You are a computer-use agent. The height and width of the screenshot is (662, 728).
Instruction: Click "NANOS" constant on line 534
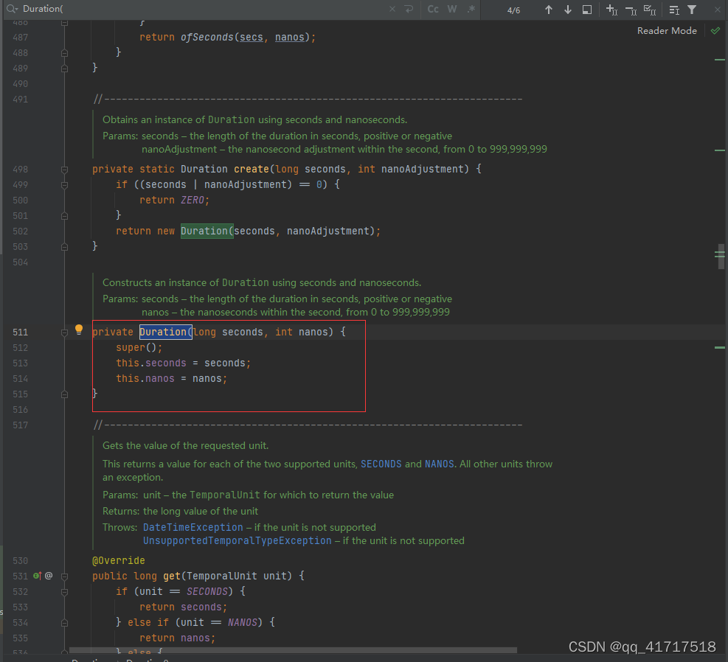tap(243, 623)
